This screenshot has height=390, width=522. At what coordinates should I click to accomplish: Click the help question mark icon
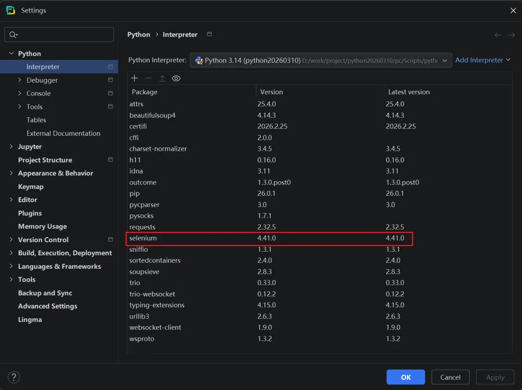pos(14,377)
